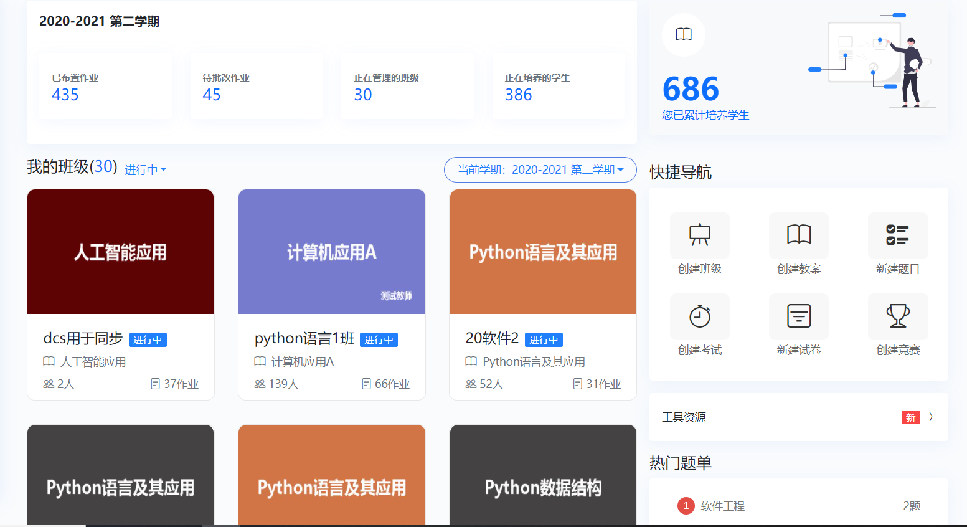Click the purple 计算机应用A course cover
Image resolution: width=967 pixels, height=527 pixels.
click(332, 252)
